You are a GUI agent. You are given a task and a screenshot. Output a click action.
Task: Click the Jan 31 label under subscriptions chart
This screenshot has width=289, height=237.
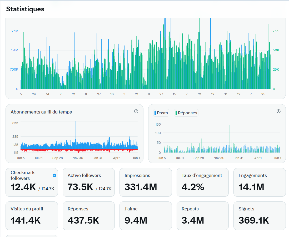coord(97,158)
